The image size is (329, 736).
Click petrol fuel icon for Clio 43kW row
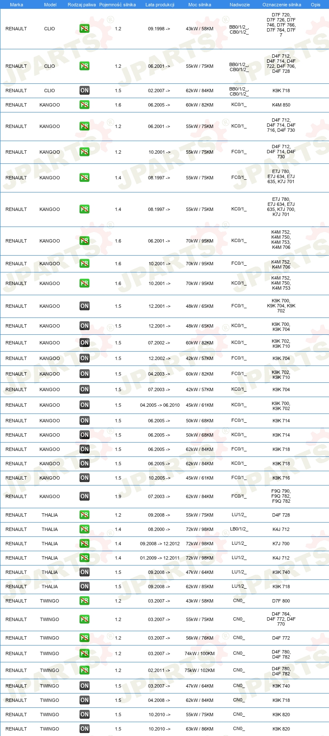(x=85, y=29)
